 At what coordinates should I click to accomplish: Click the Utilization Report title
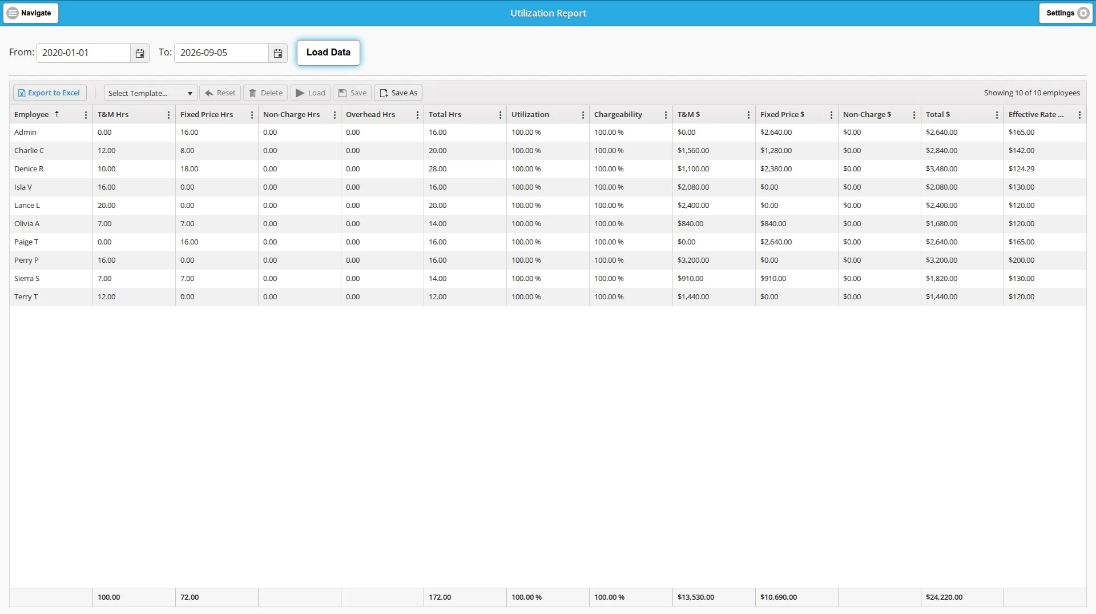[548, 13]
